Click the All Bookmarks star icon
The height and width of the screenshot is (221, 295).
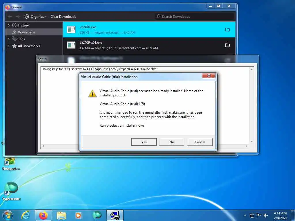click(14, 46)
